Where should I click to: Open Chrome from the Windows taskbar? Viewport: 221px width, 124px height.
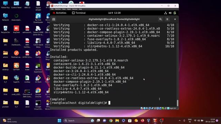tap(111, 121)
